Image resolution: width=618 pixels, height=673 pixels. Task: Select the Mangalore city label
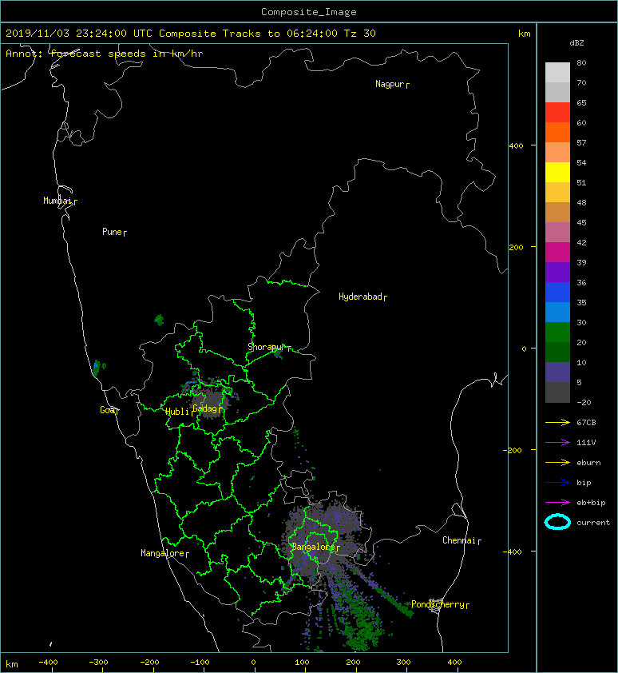164,553
